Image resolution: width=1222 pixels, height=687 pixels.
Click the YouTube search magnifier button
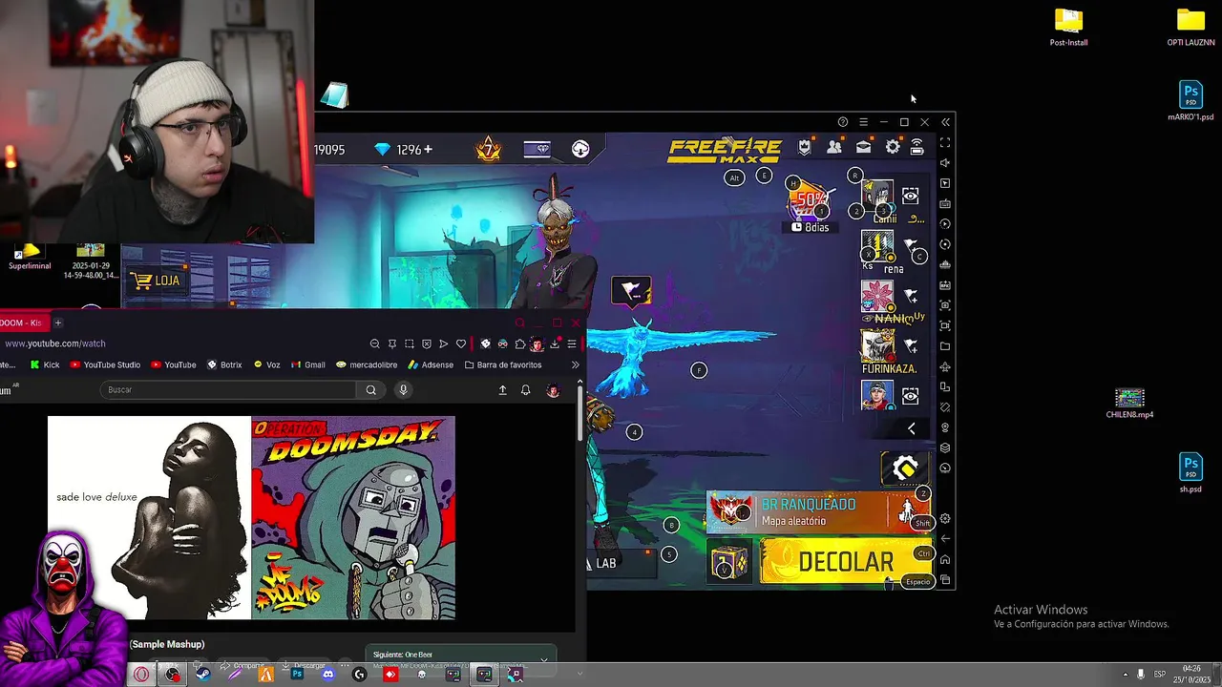(371, 389)
